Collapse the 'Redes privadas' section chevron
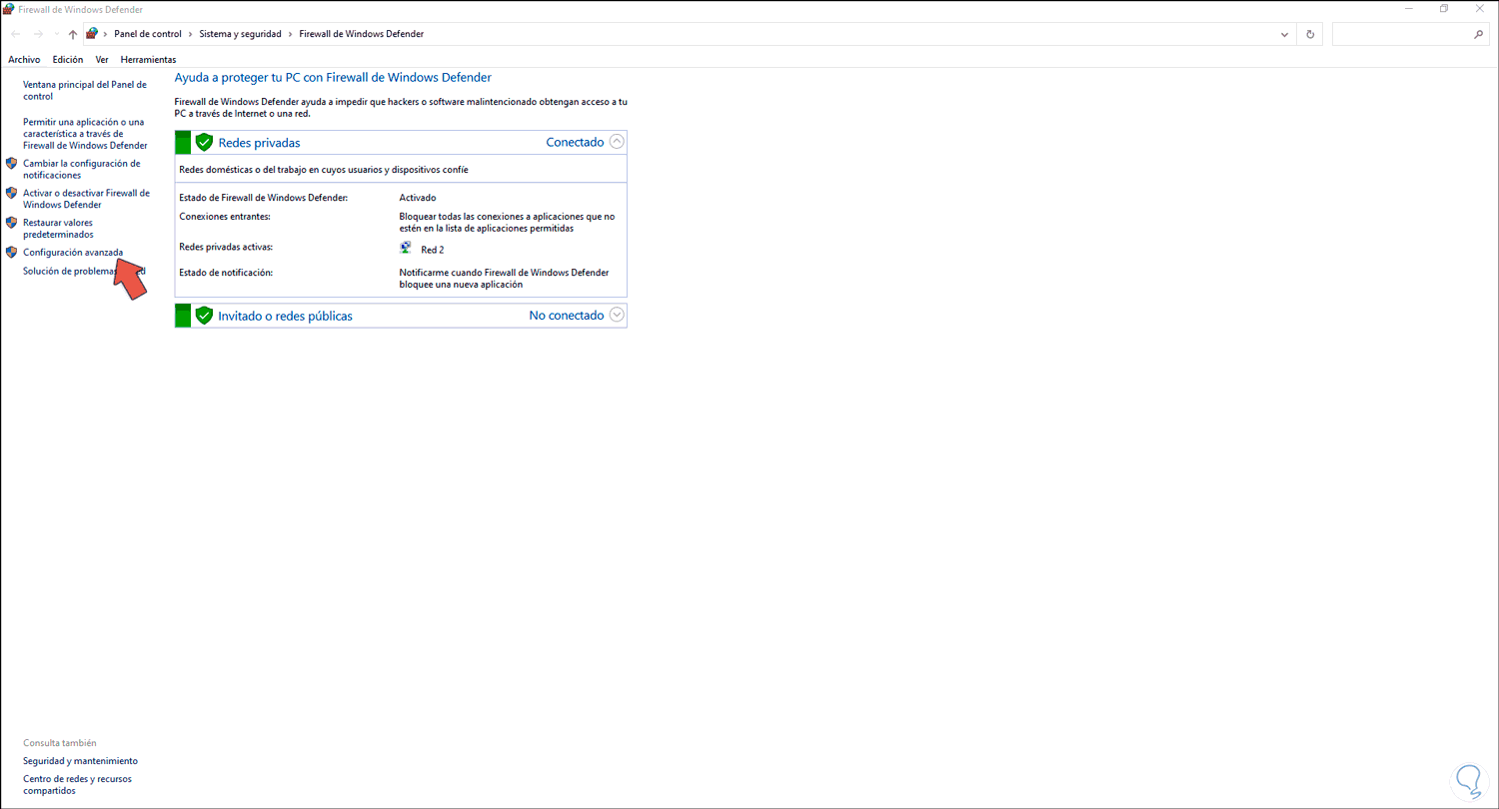 [617, 142]
